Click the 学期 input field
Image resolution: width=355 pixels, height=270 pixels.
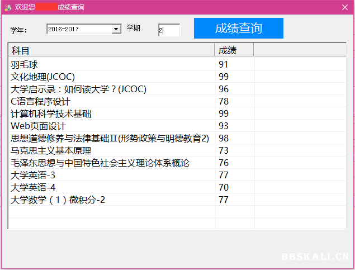click(169, 30)
